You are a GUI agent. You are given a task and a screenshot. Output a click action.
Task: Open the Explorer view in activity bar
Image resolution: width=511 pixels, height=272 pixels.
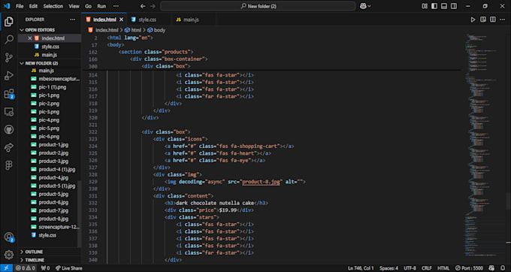click(9, 22)
